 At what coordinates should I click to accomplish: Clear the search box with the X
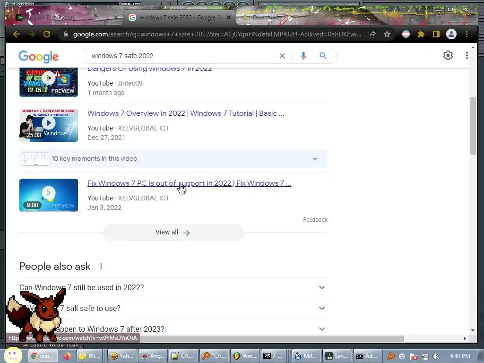(282, 56)
